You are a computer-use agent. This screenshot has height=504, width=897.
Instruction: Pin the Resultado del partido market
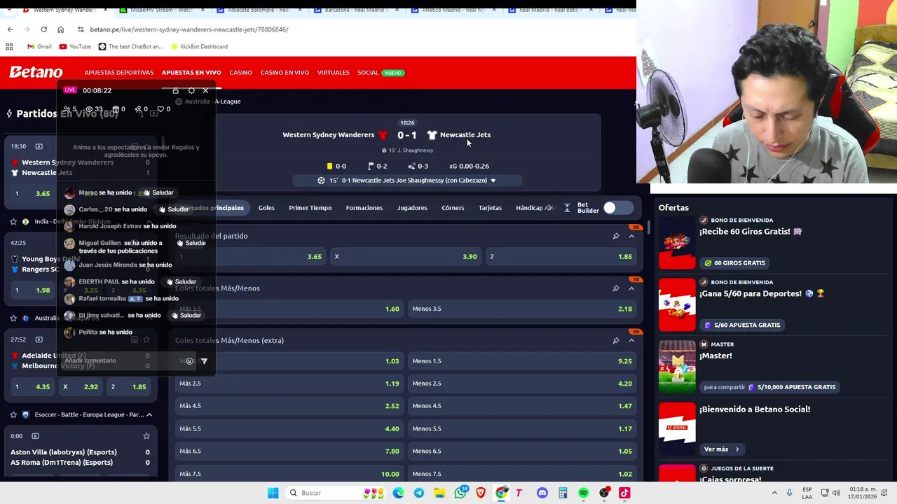click(616, 236)
